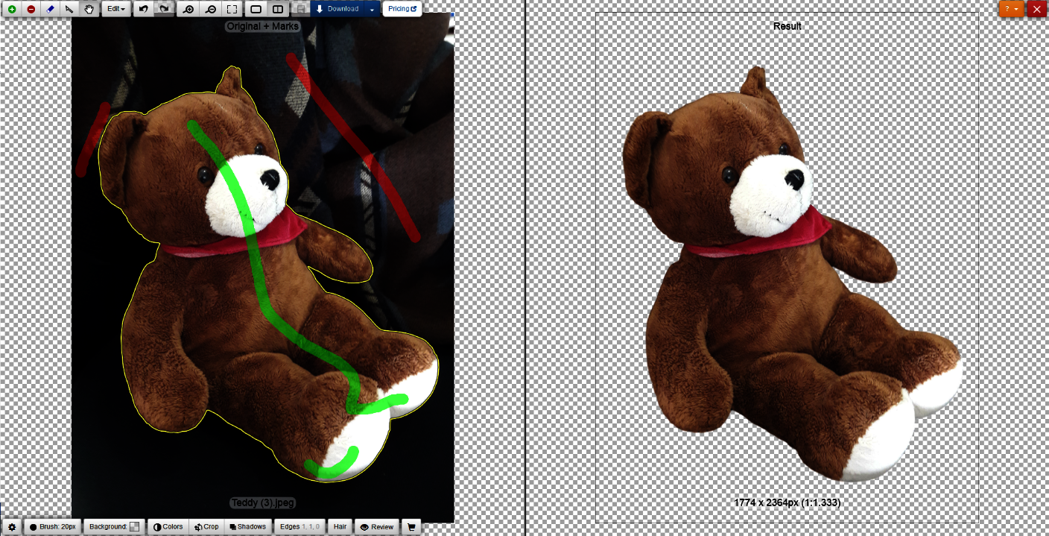1049x536 pixels.
Task: Open the Shadows settings
Action: 247,526
